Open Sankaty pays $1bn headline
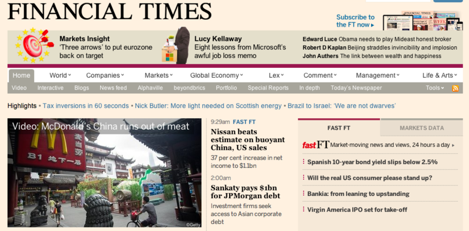Image resolution: width=469 pixels, height=231 pixels. click(x=246, y=192)
